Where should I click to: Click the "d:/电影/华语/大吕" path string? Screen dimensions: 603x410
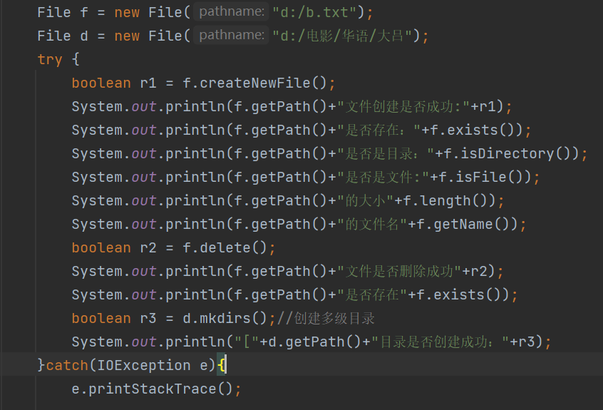344,36
